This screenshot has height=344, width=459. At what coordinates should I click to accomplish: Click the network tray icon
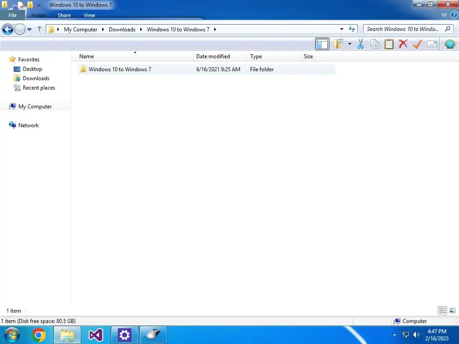pos(405,334)
